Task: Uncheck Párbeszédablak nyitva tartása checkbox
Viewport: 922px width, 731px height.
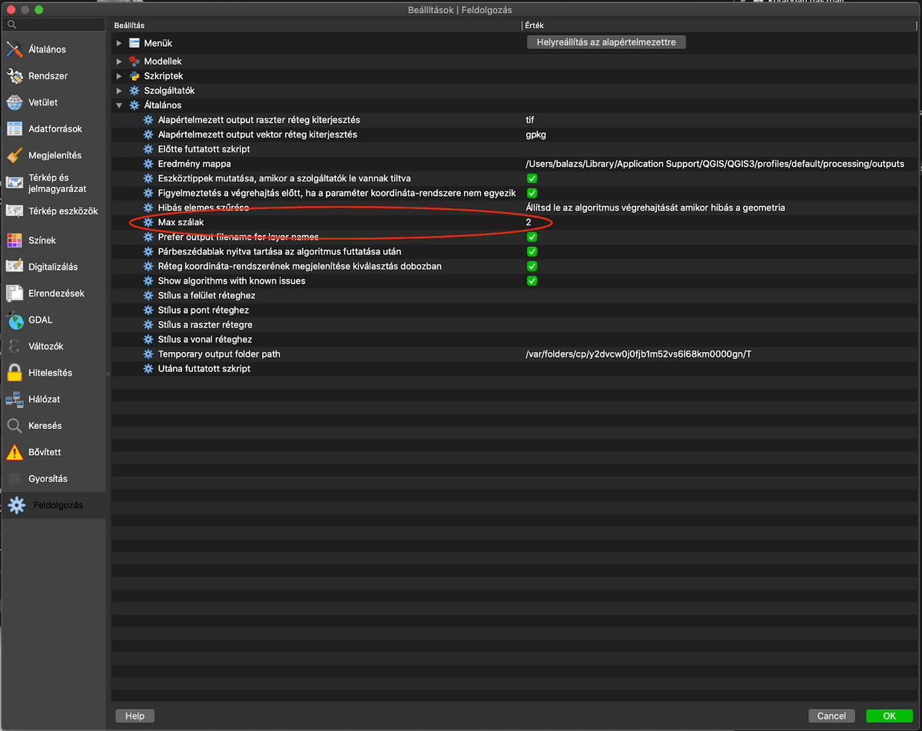Action: [x=532, y=251]
